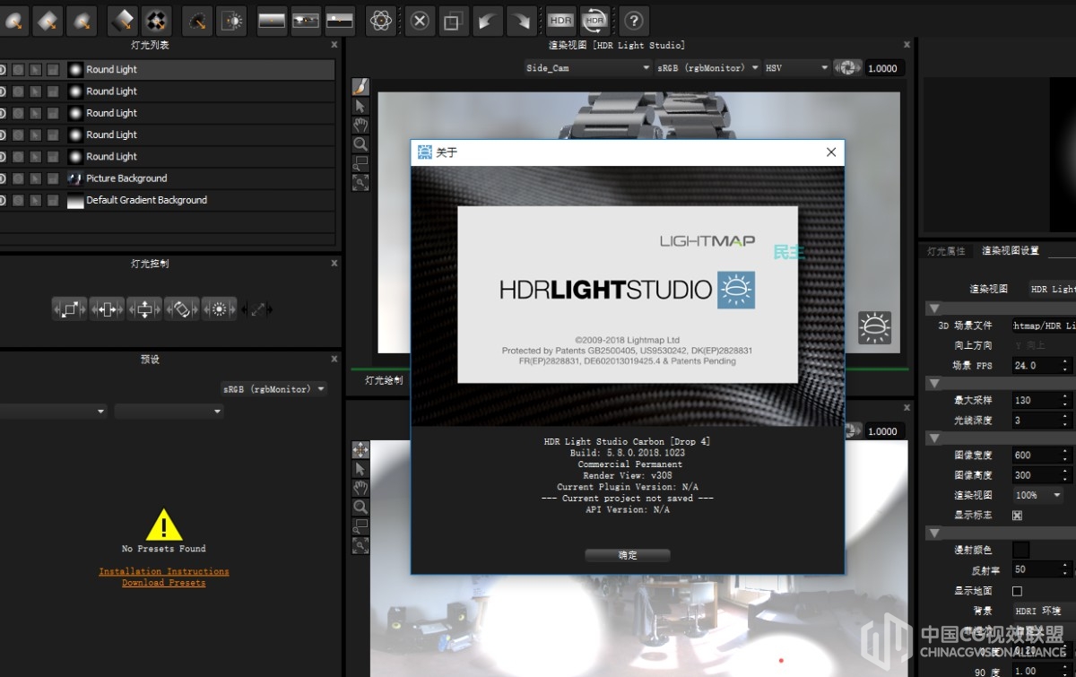Toggle arrow icon on Default Gradient Background row

tap(35, 200)
